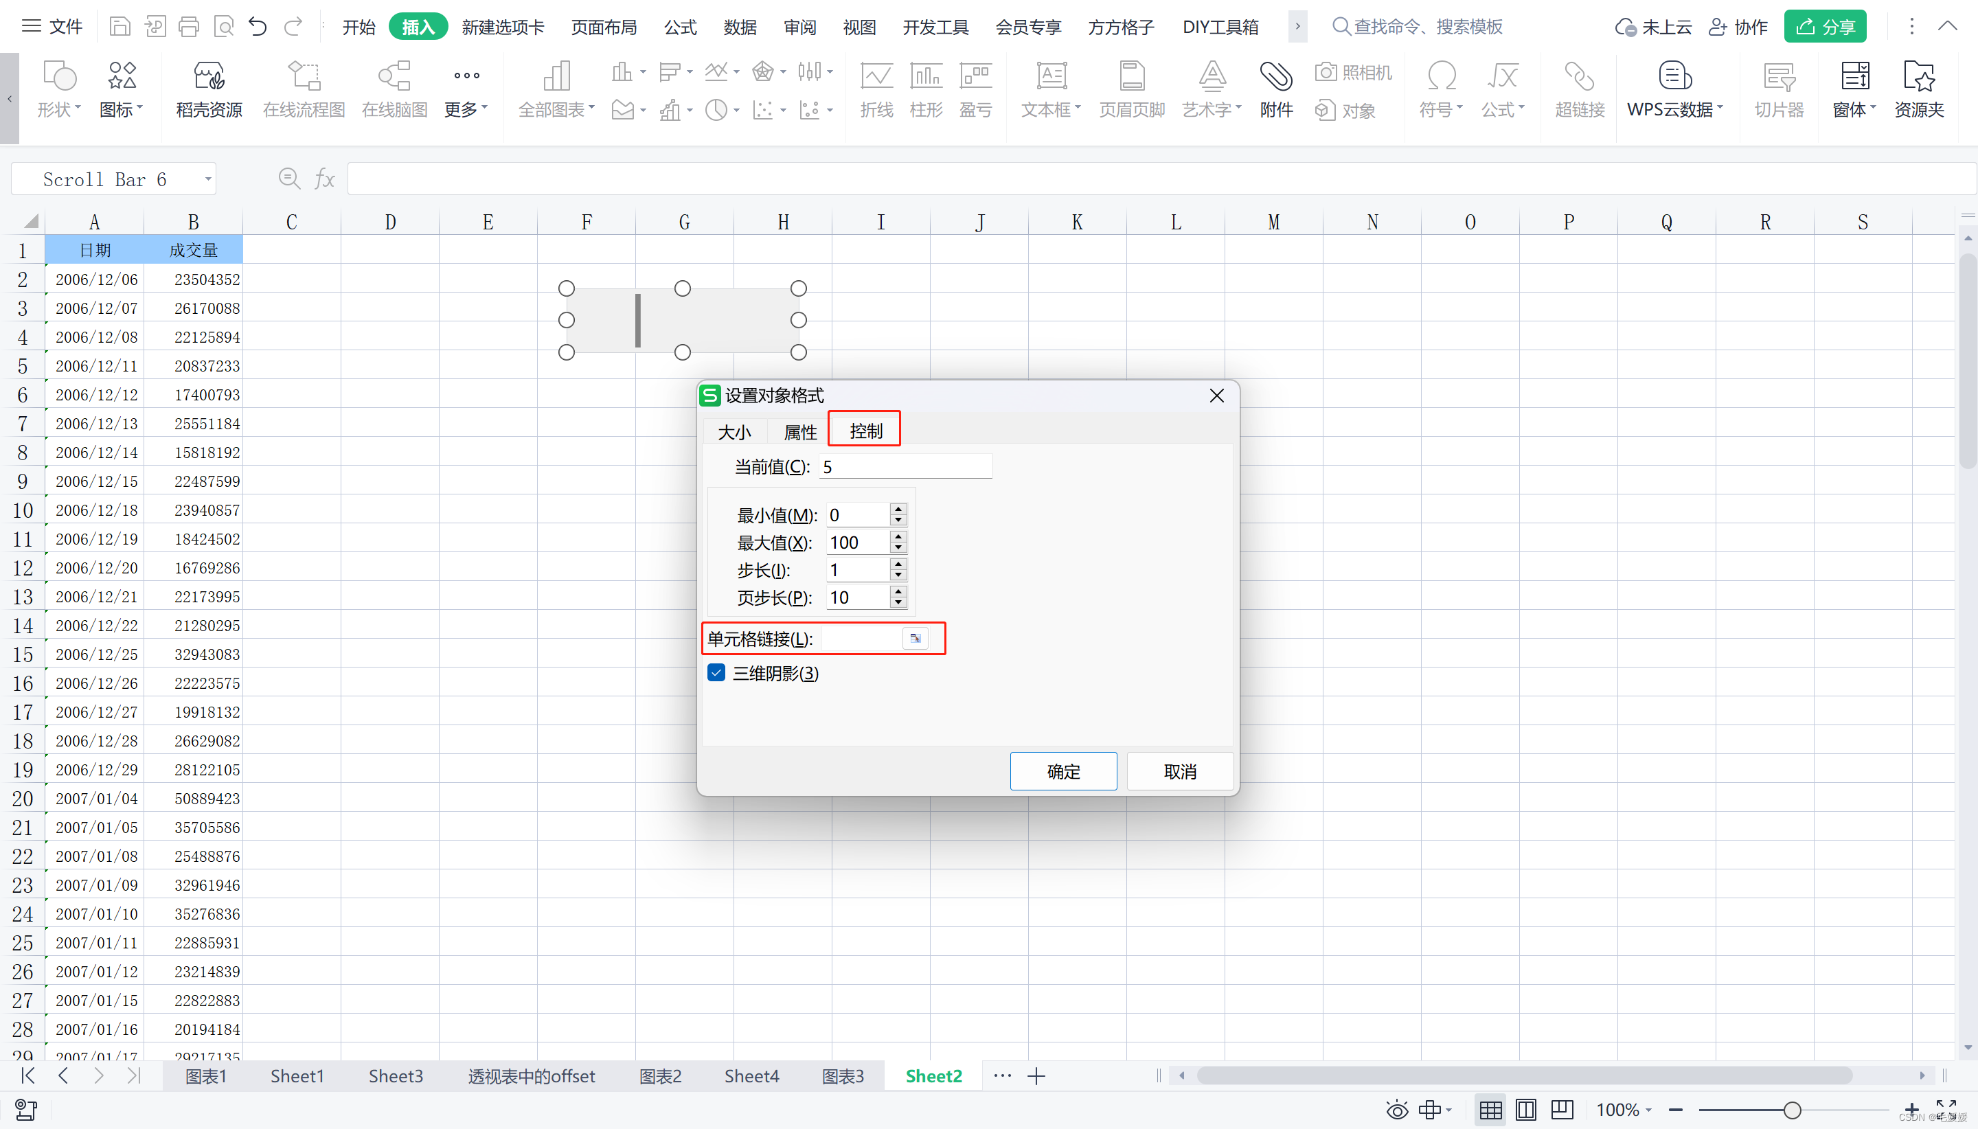Open 稻壳资源 resource icon
The height and width of the screenshot is (1129, 1978).
209,90
